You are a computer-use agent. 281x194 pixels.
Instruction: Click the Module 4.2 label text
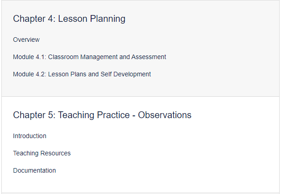click(x=30, y=74)
